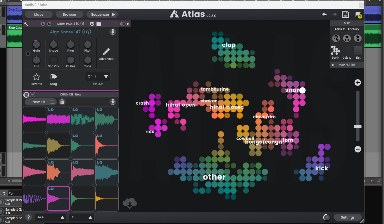Select the click-cursor map mode icon

point(336,38)
